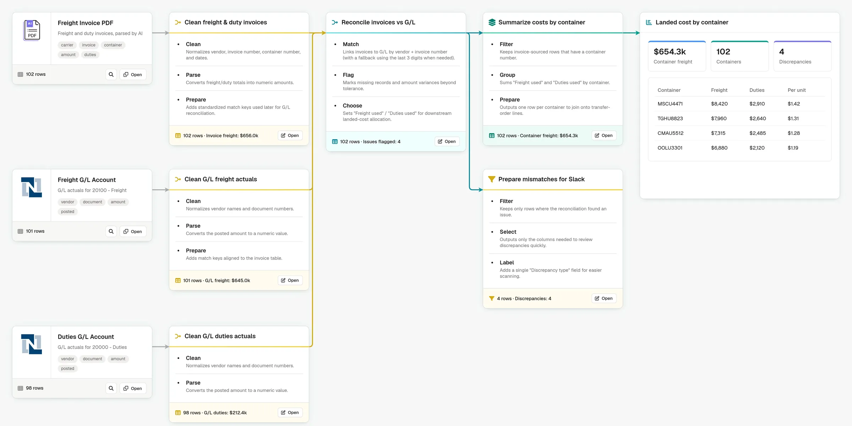
Task: Click merge icon of Clean freight & duty invoices
Action: tap(178, 22)
